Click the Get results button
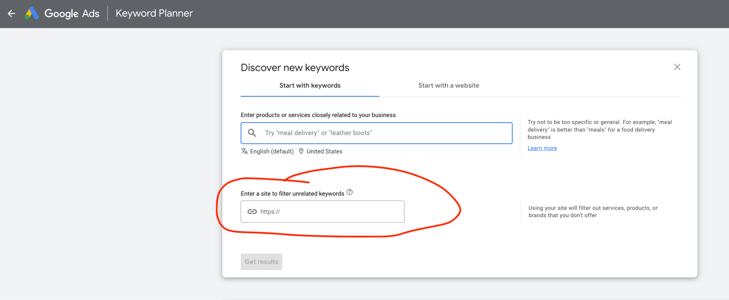 coord(261,262)
